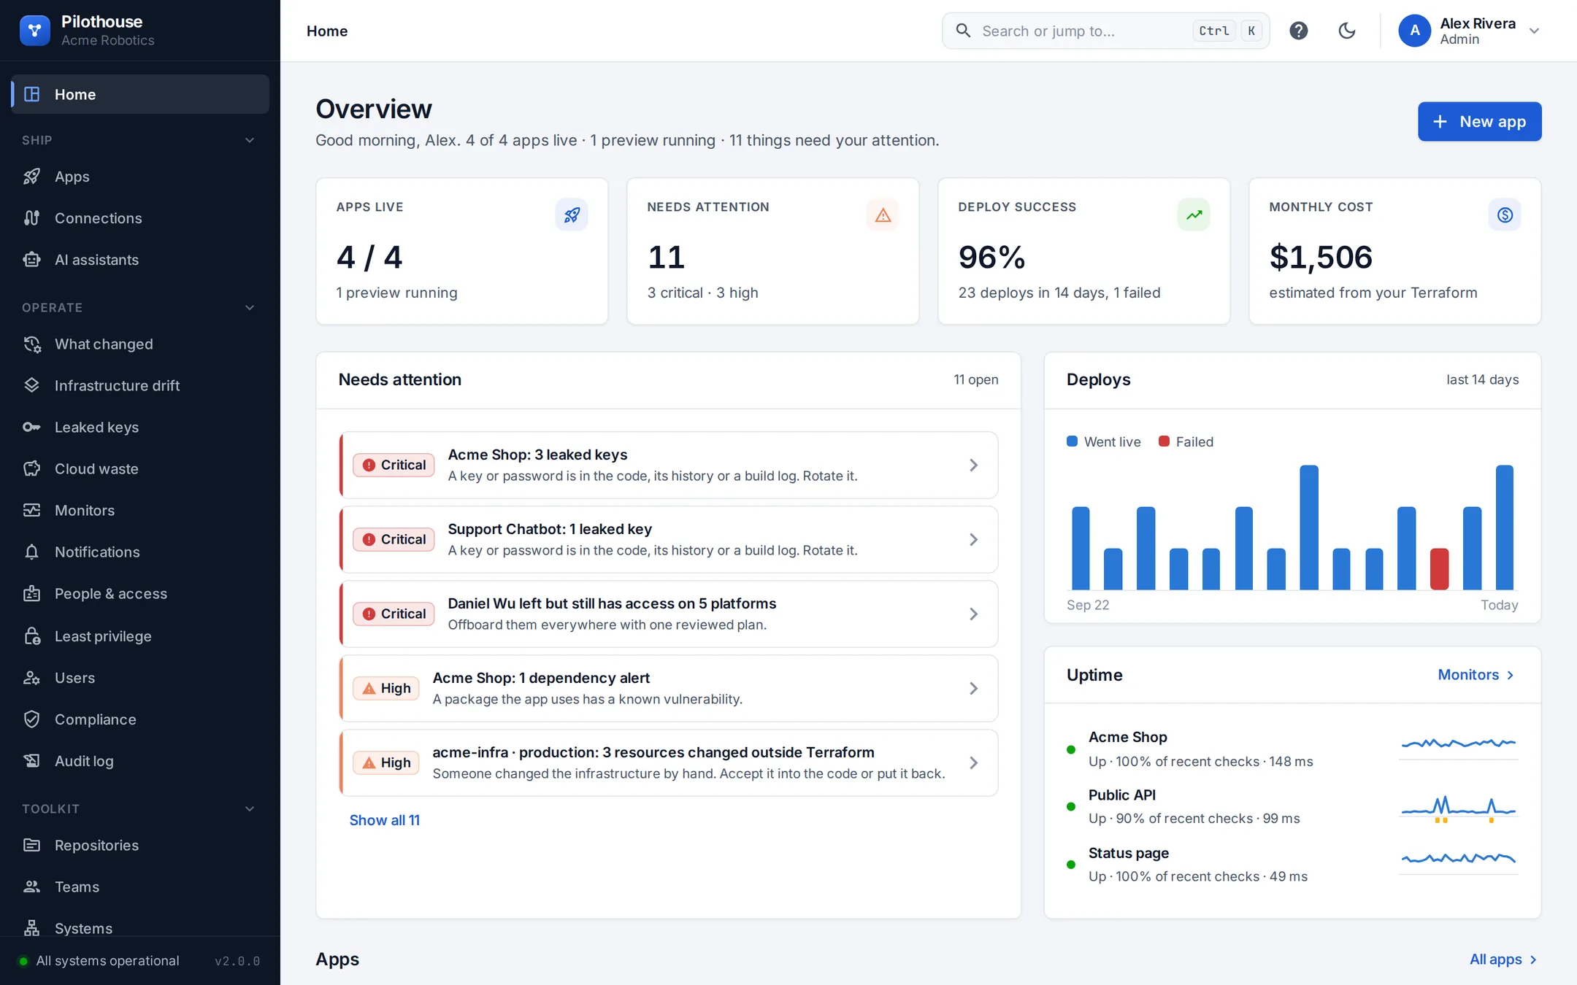The image size is (1577, 985).
Task: Click the Compliance shield icon
Action: [31, 719]
